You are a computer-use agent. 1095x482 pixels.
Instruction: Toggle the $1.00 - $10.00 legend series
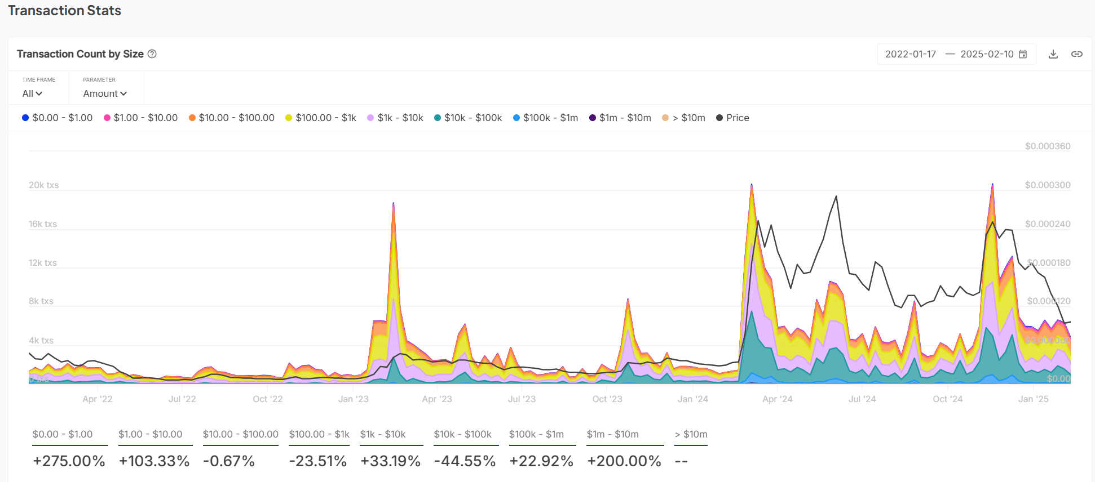(140, 118)
